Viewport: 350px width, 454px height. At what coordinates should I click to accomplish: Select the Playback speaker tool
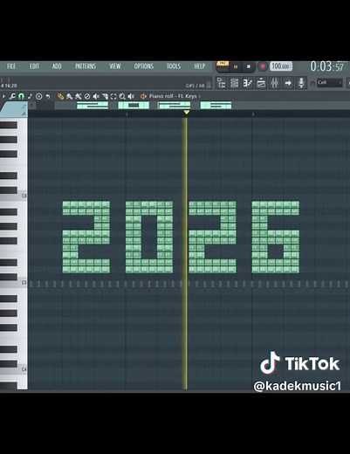pos(131,96)
